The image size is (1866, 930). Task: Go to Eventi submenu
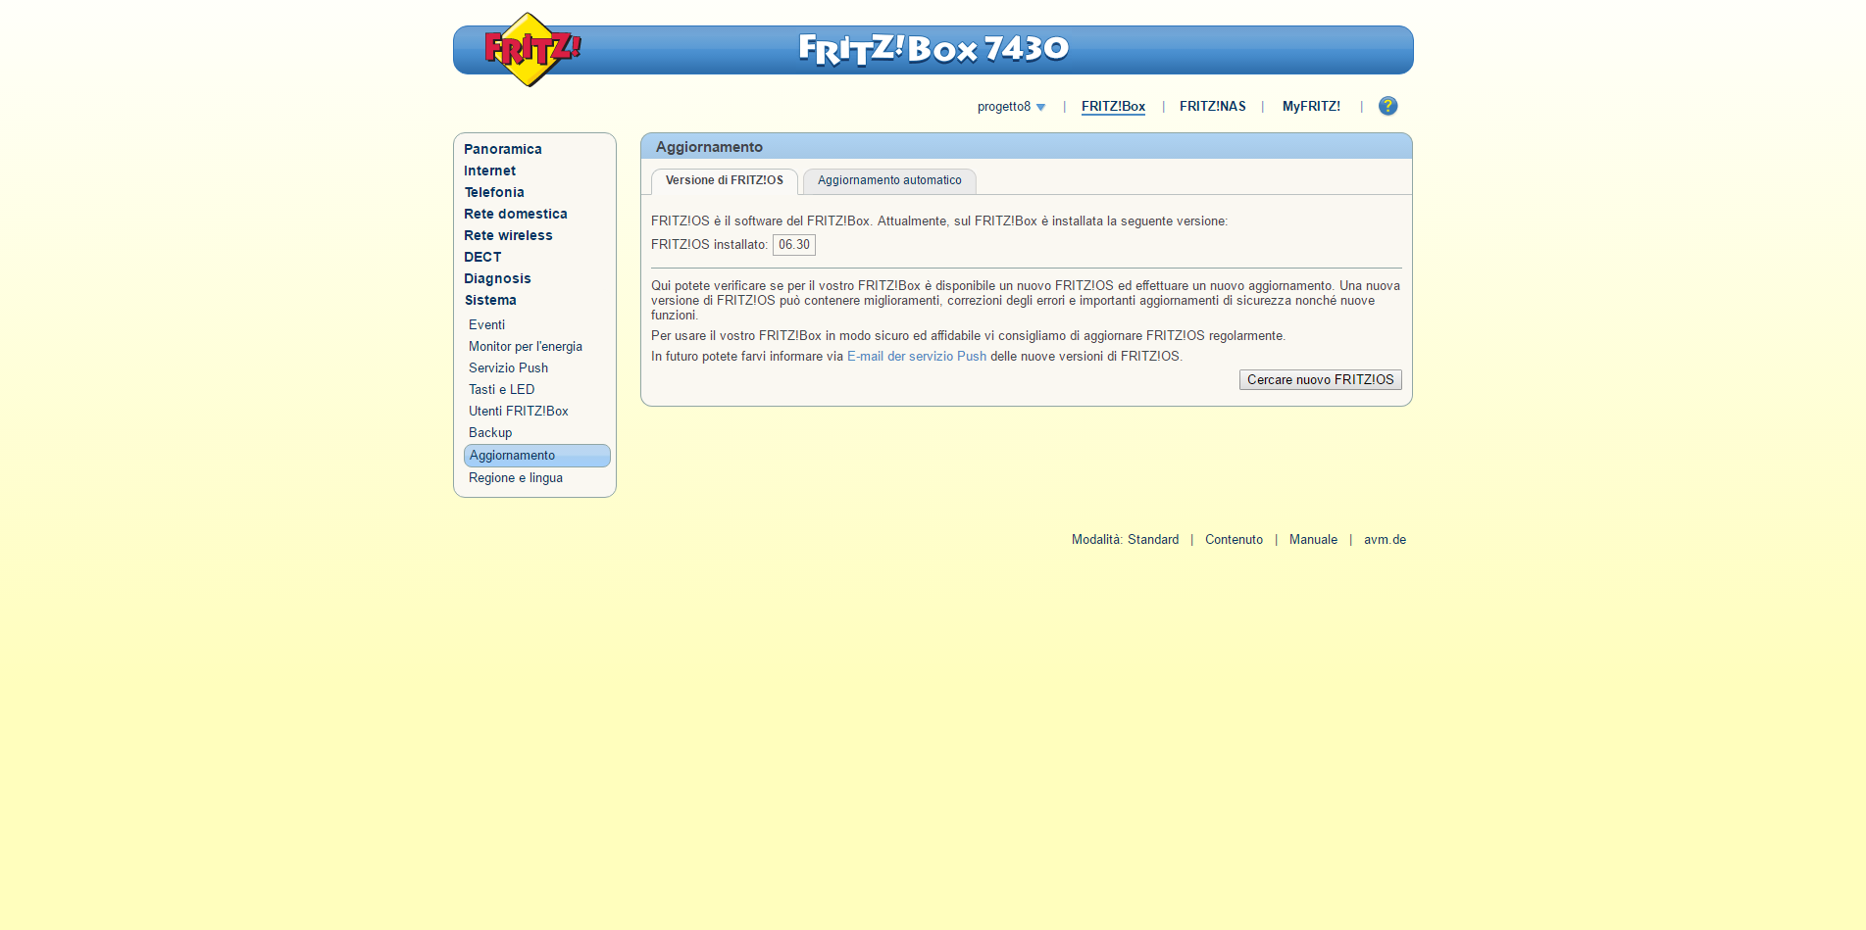pyautogui.click(x=486, y=324)
